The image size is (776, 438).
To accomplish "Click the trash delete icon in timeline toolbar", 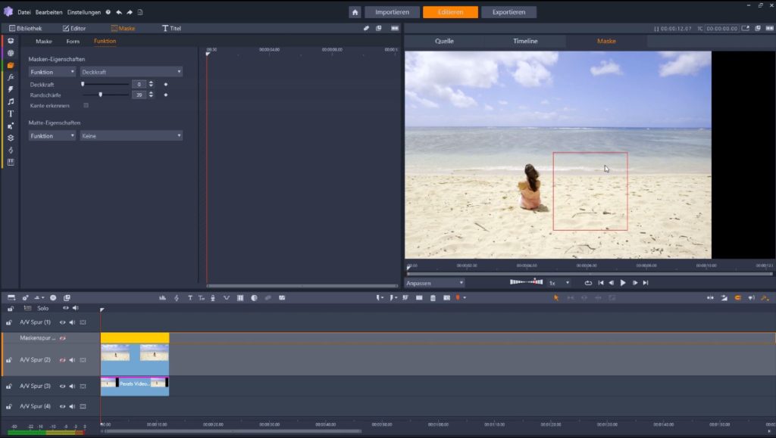I will [433, 298].
